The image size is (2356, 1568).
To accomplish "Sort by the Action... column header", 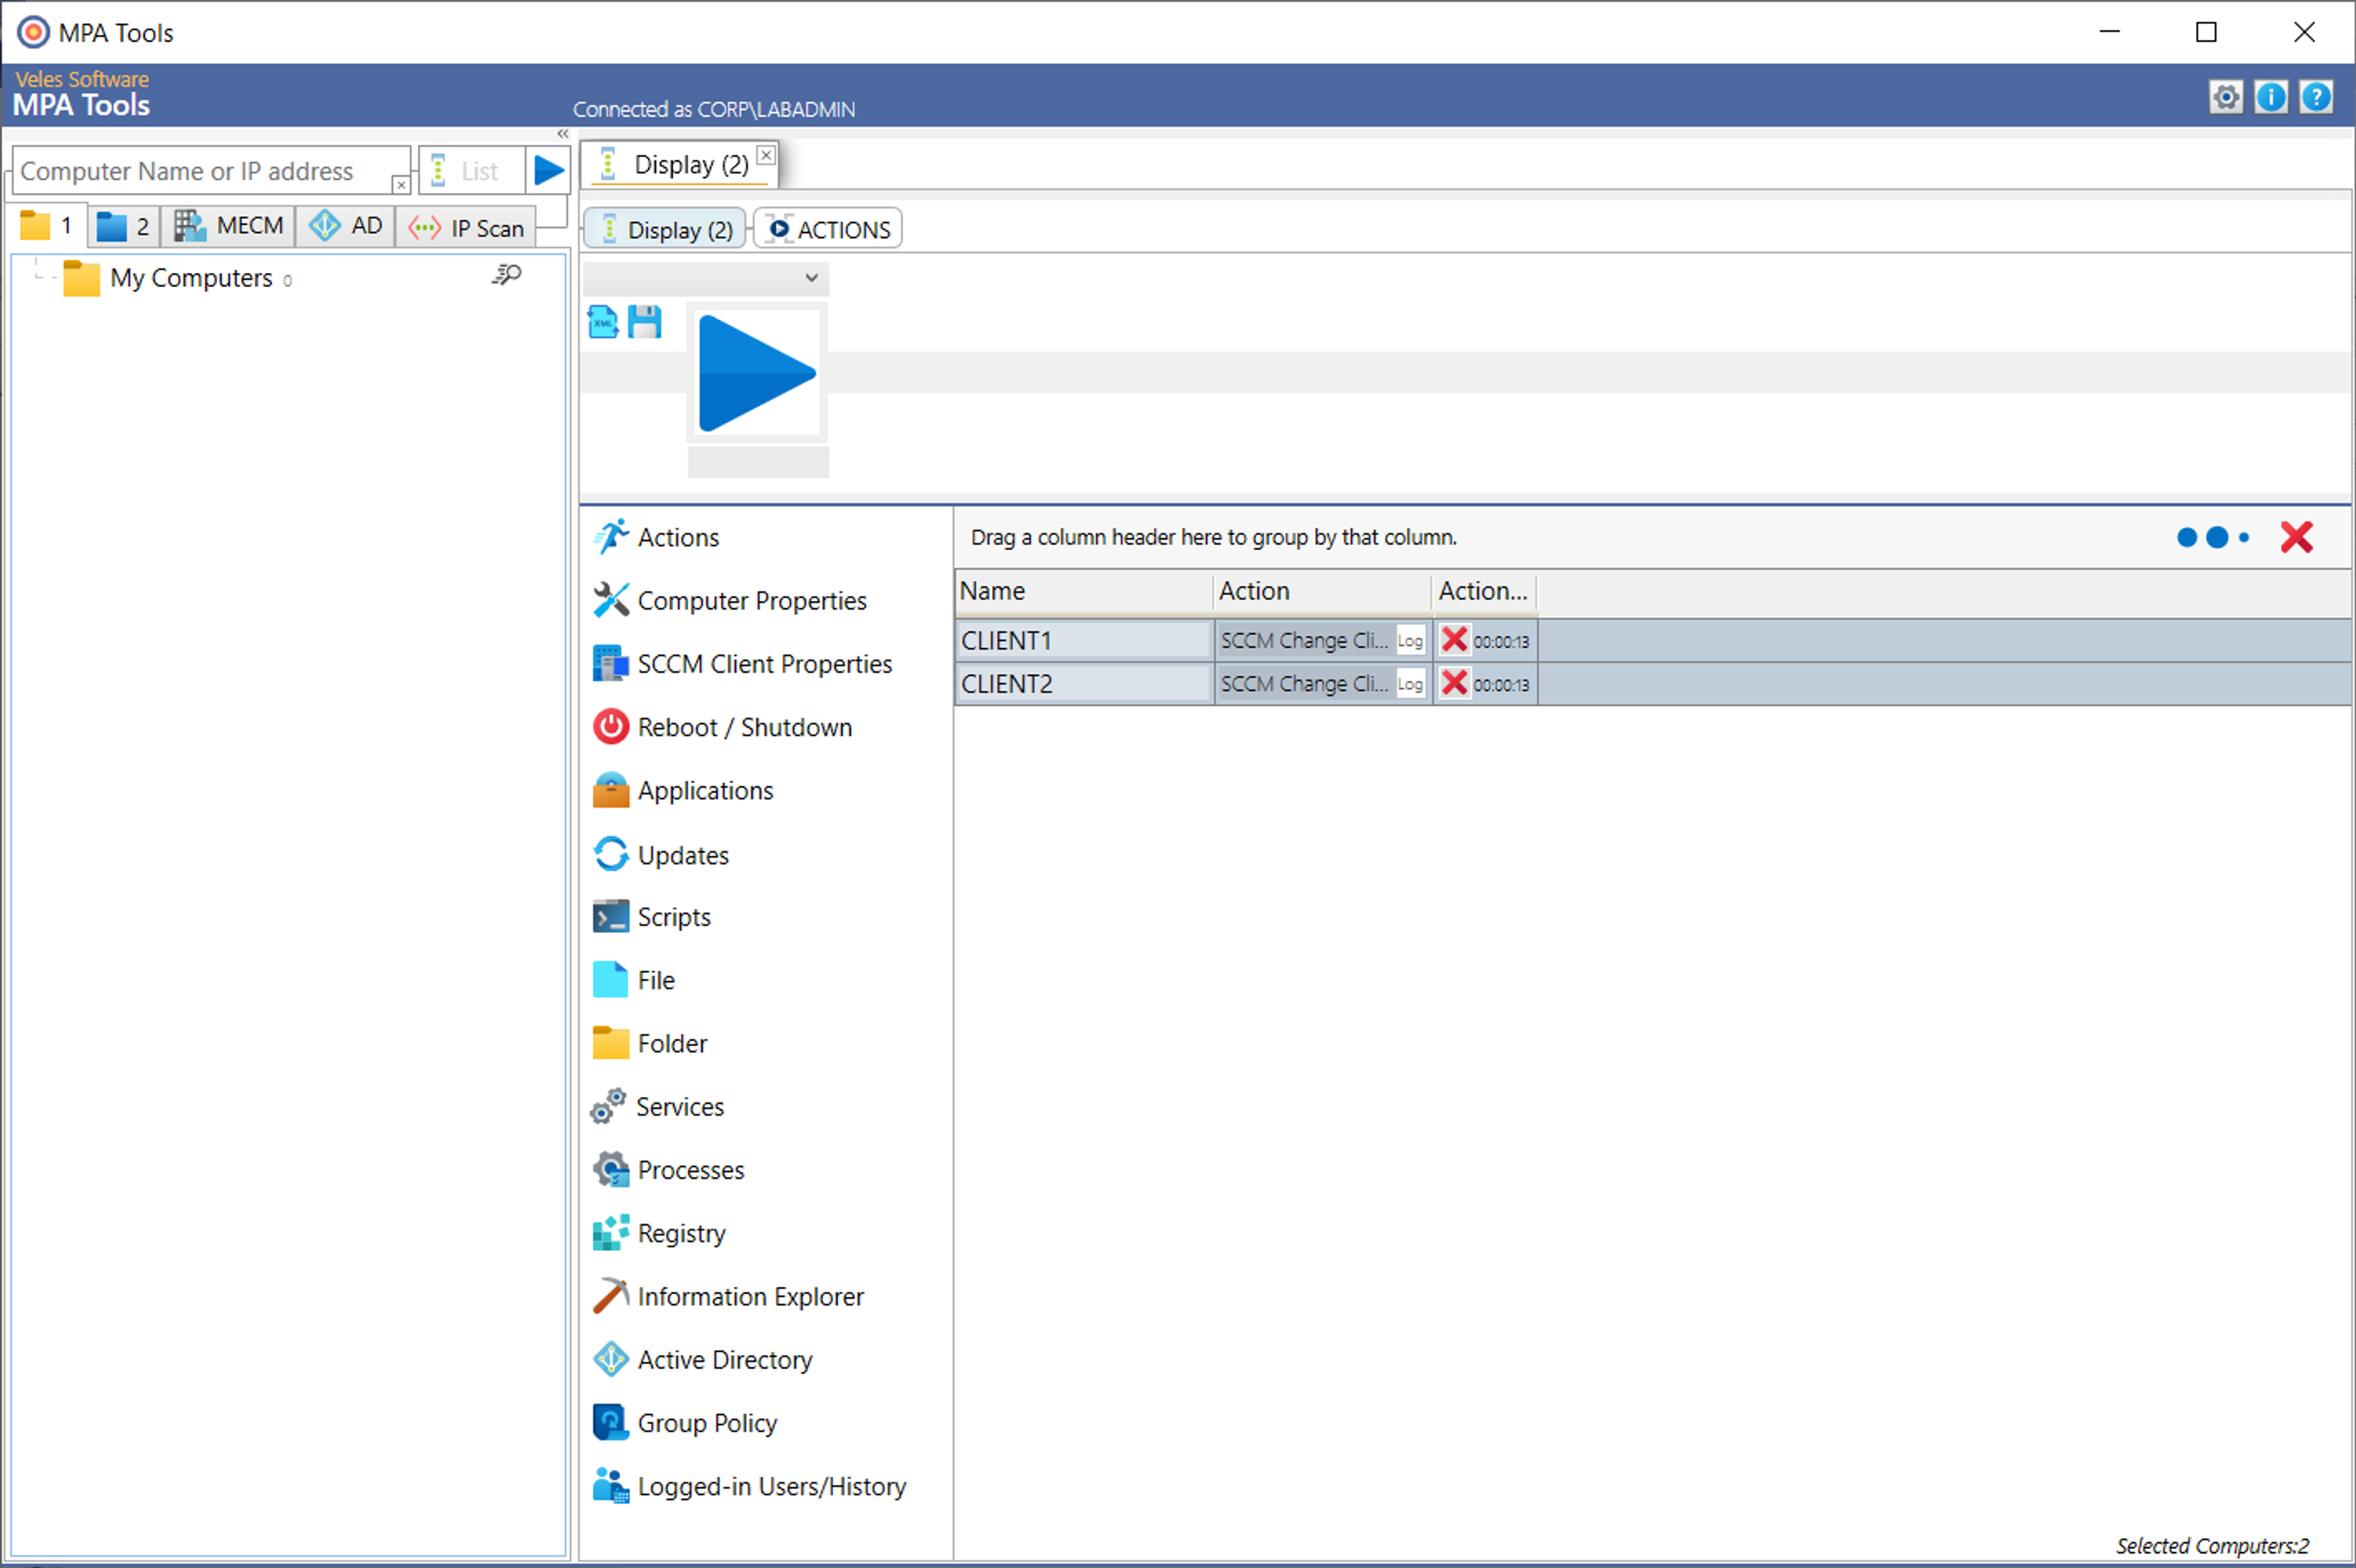I will 1484,591.
